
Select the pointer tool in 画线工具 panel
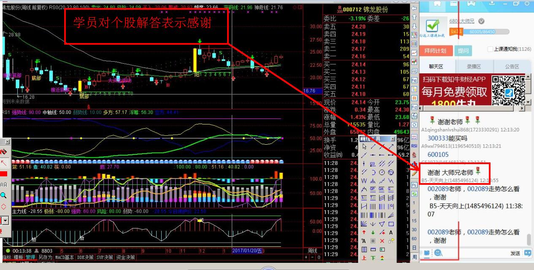[x=364, y=146]
